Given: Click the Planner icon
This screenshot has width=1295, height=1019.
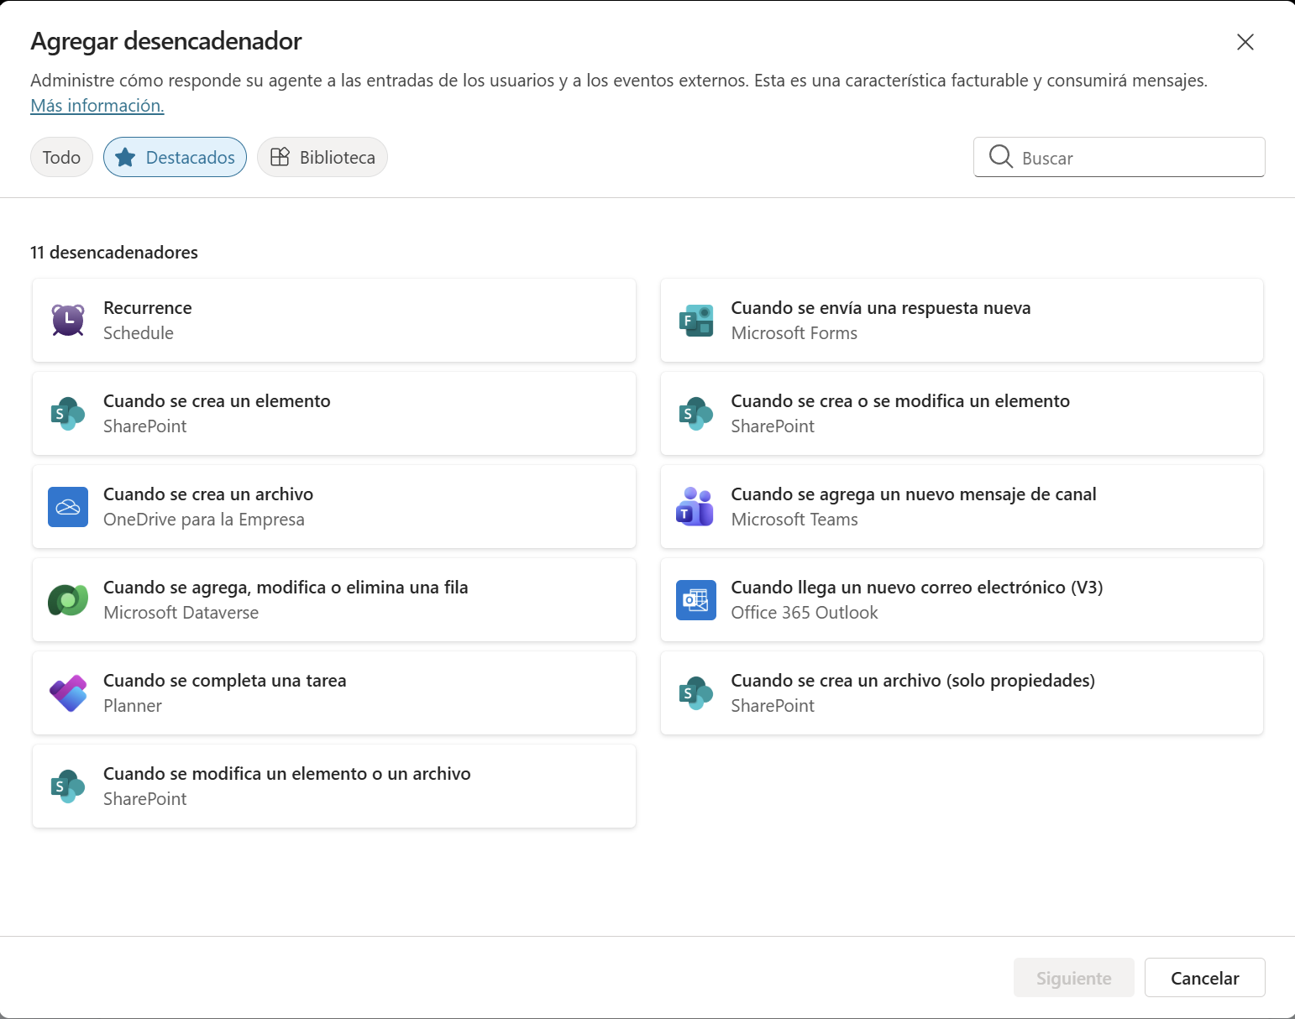Looking at the screenshot, I should click(67, 692).
